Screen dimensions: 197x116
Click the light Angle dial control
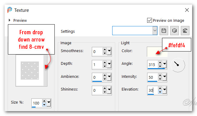pyautogui.click(x=178, y=65)
